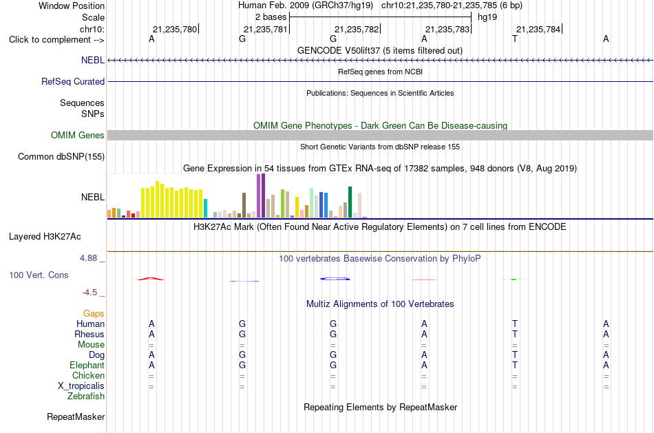The image size is (654, 433).
Task: Select the Zebrafish species label
Action: point(85,396)
